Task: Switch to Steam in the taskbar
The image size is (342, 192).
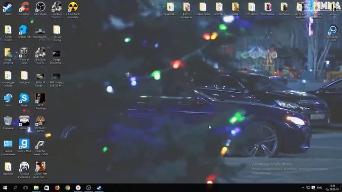Action: click(99, 188)
